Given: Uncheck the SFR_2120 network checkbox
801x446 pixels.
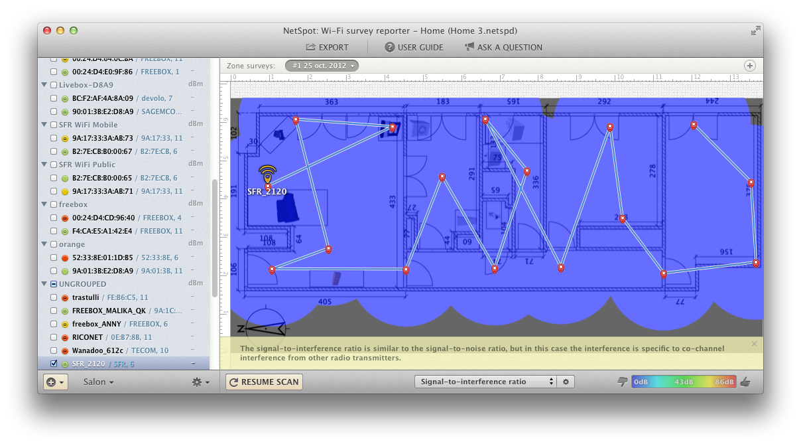Looking at the screenshot, I should 54,364.
